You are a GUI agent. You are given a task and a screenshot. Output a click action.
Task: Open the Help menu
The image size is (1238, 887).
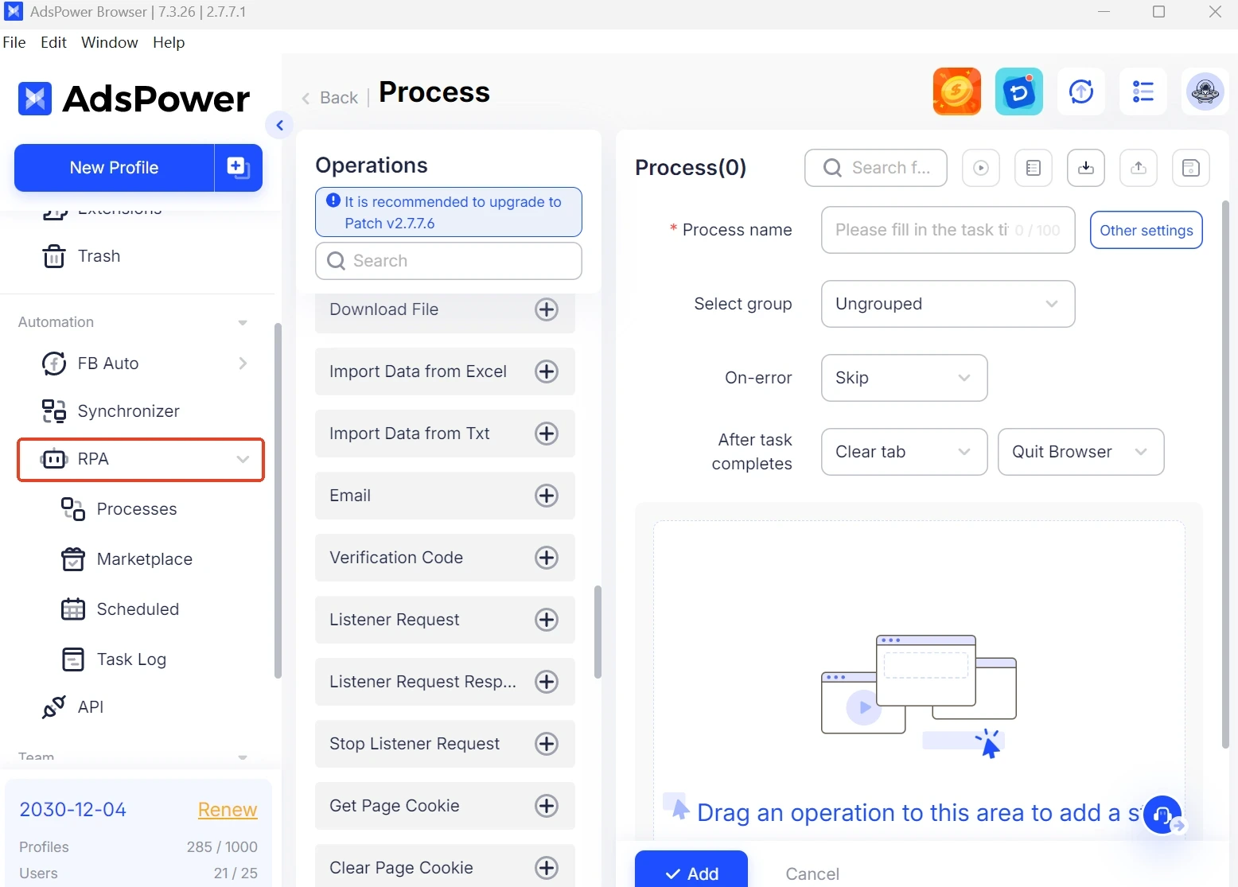pyautogui.click(x=169, y=42)
